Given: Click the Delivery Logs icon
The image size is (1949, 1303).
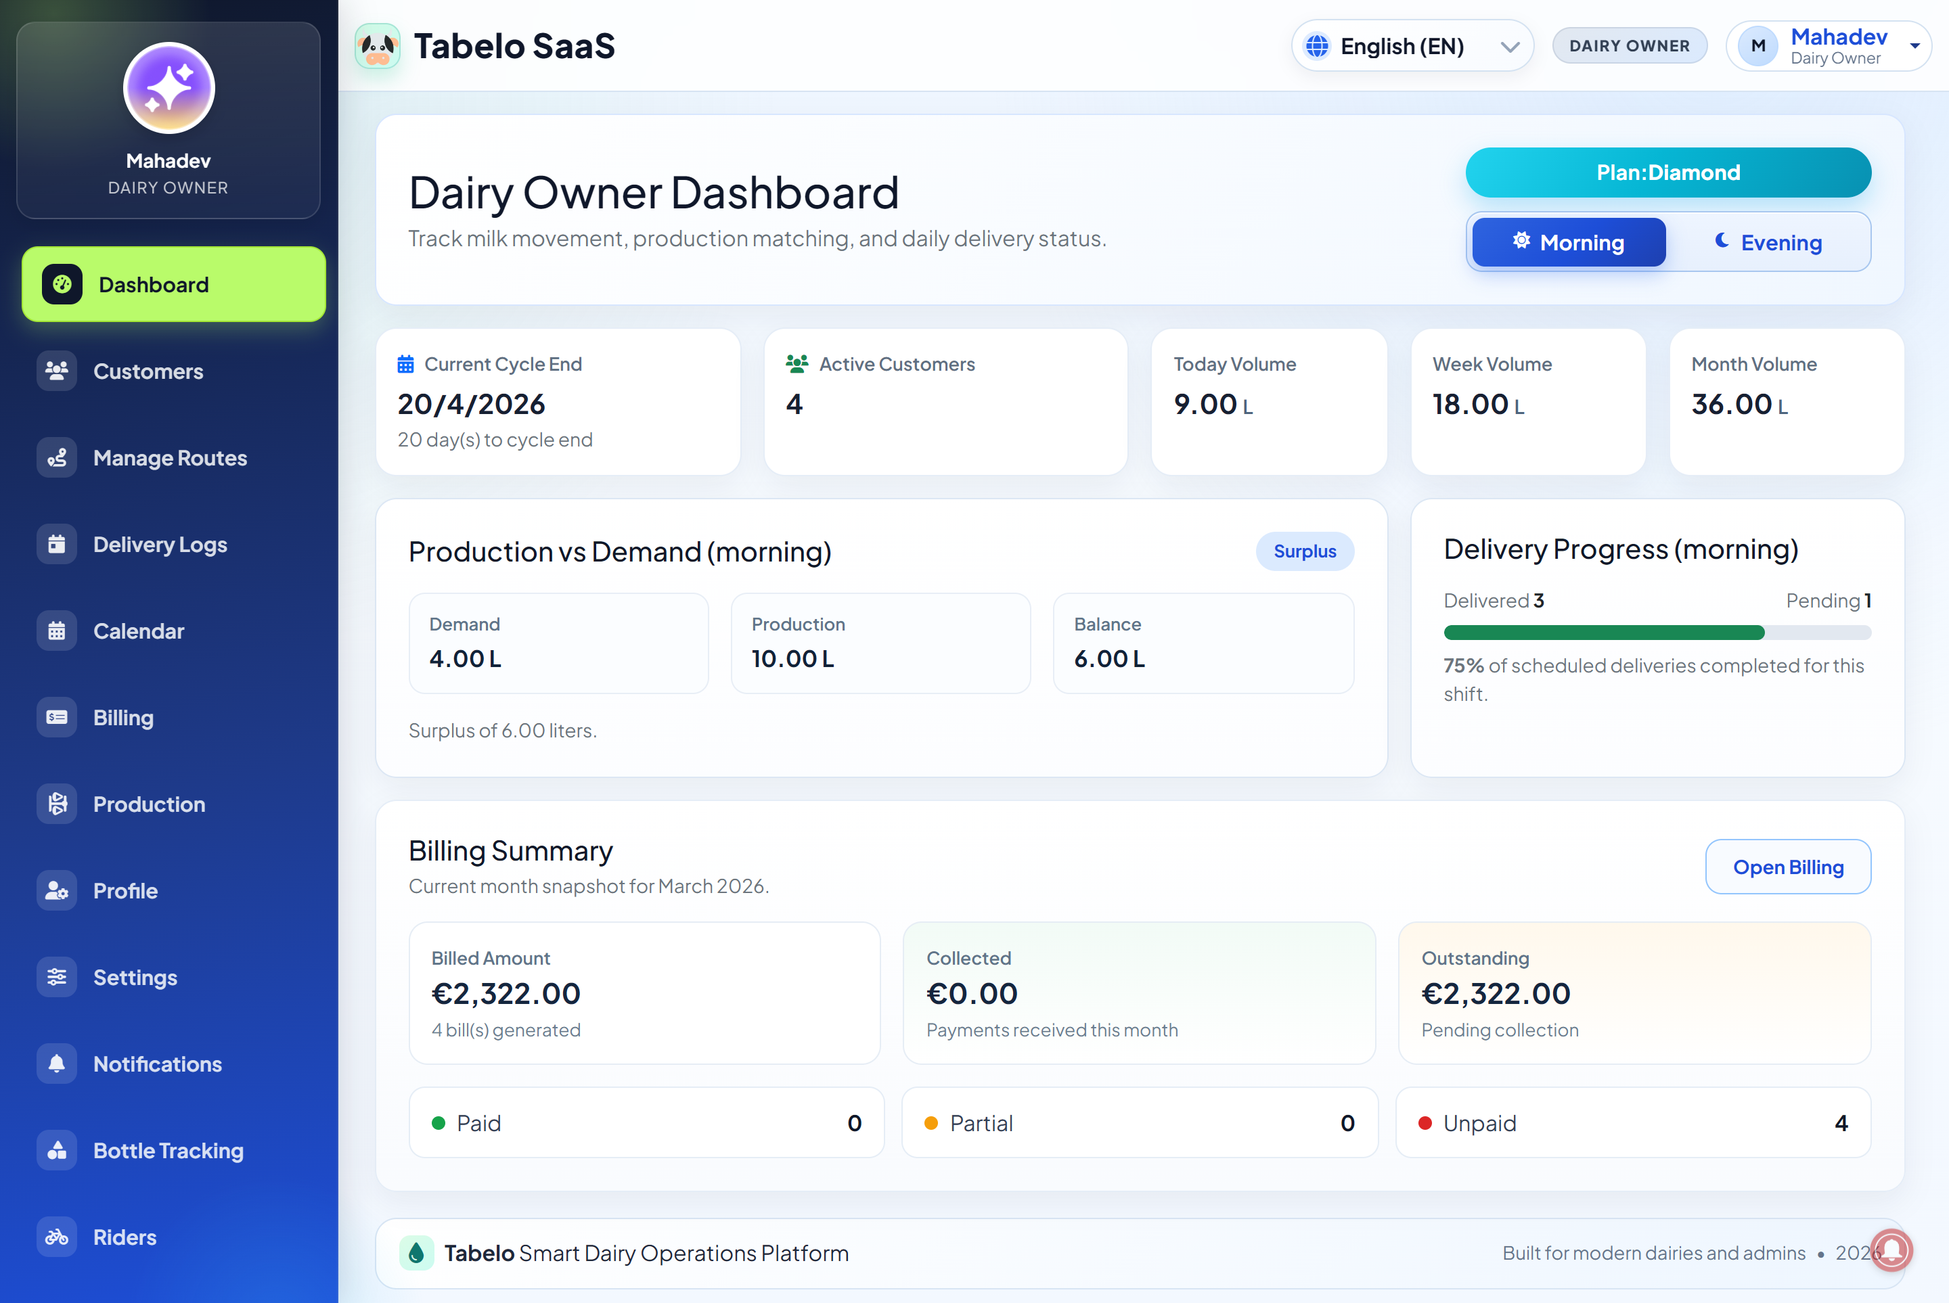Looking at the screenshot, I should coord(57,545).
